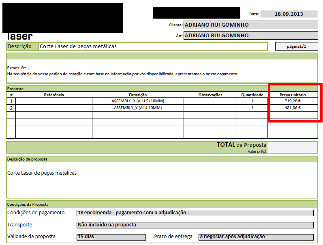Click the '15 dias' validity field
Screen dimensions: 323x245
[x=111, y=237]
